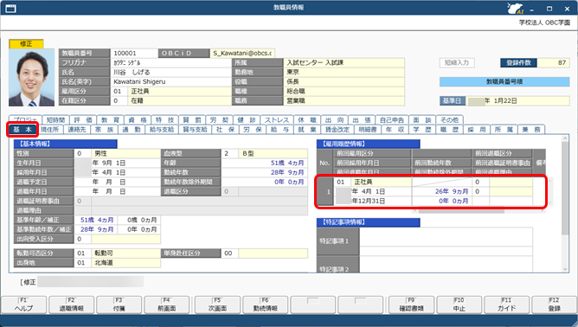Select the 給与支給 tab

click(162, 130)
